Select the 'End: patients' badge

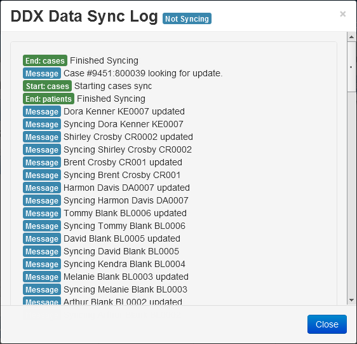click(x=48, y=99)
